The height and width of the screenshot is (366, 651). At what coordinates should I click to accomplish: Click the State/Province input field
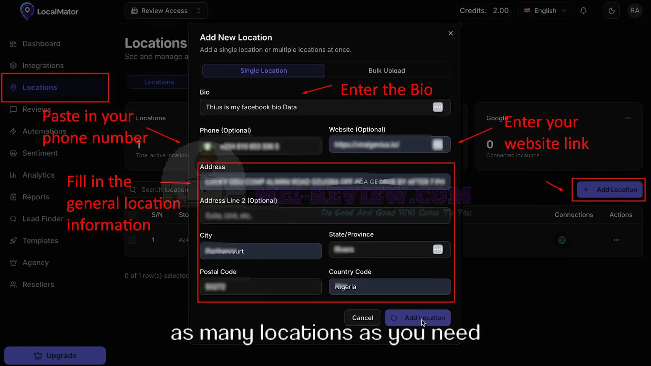coord(389,250)
